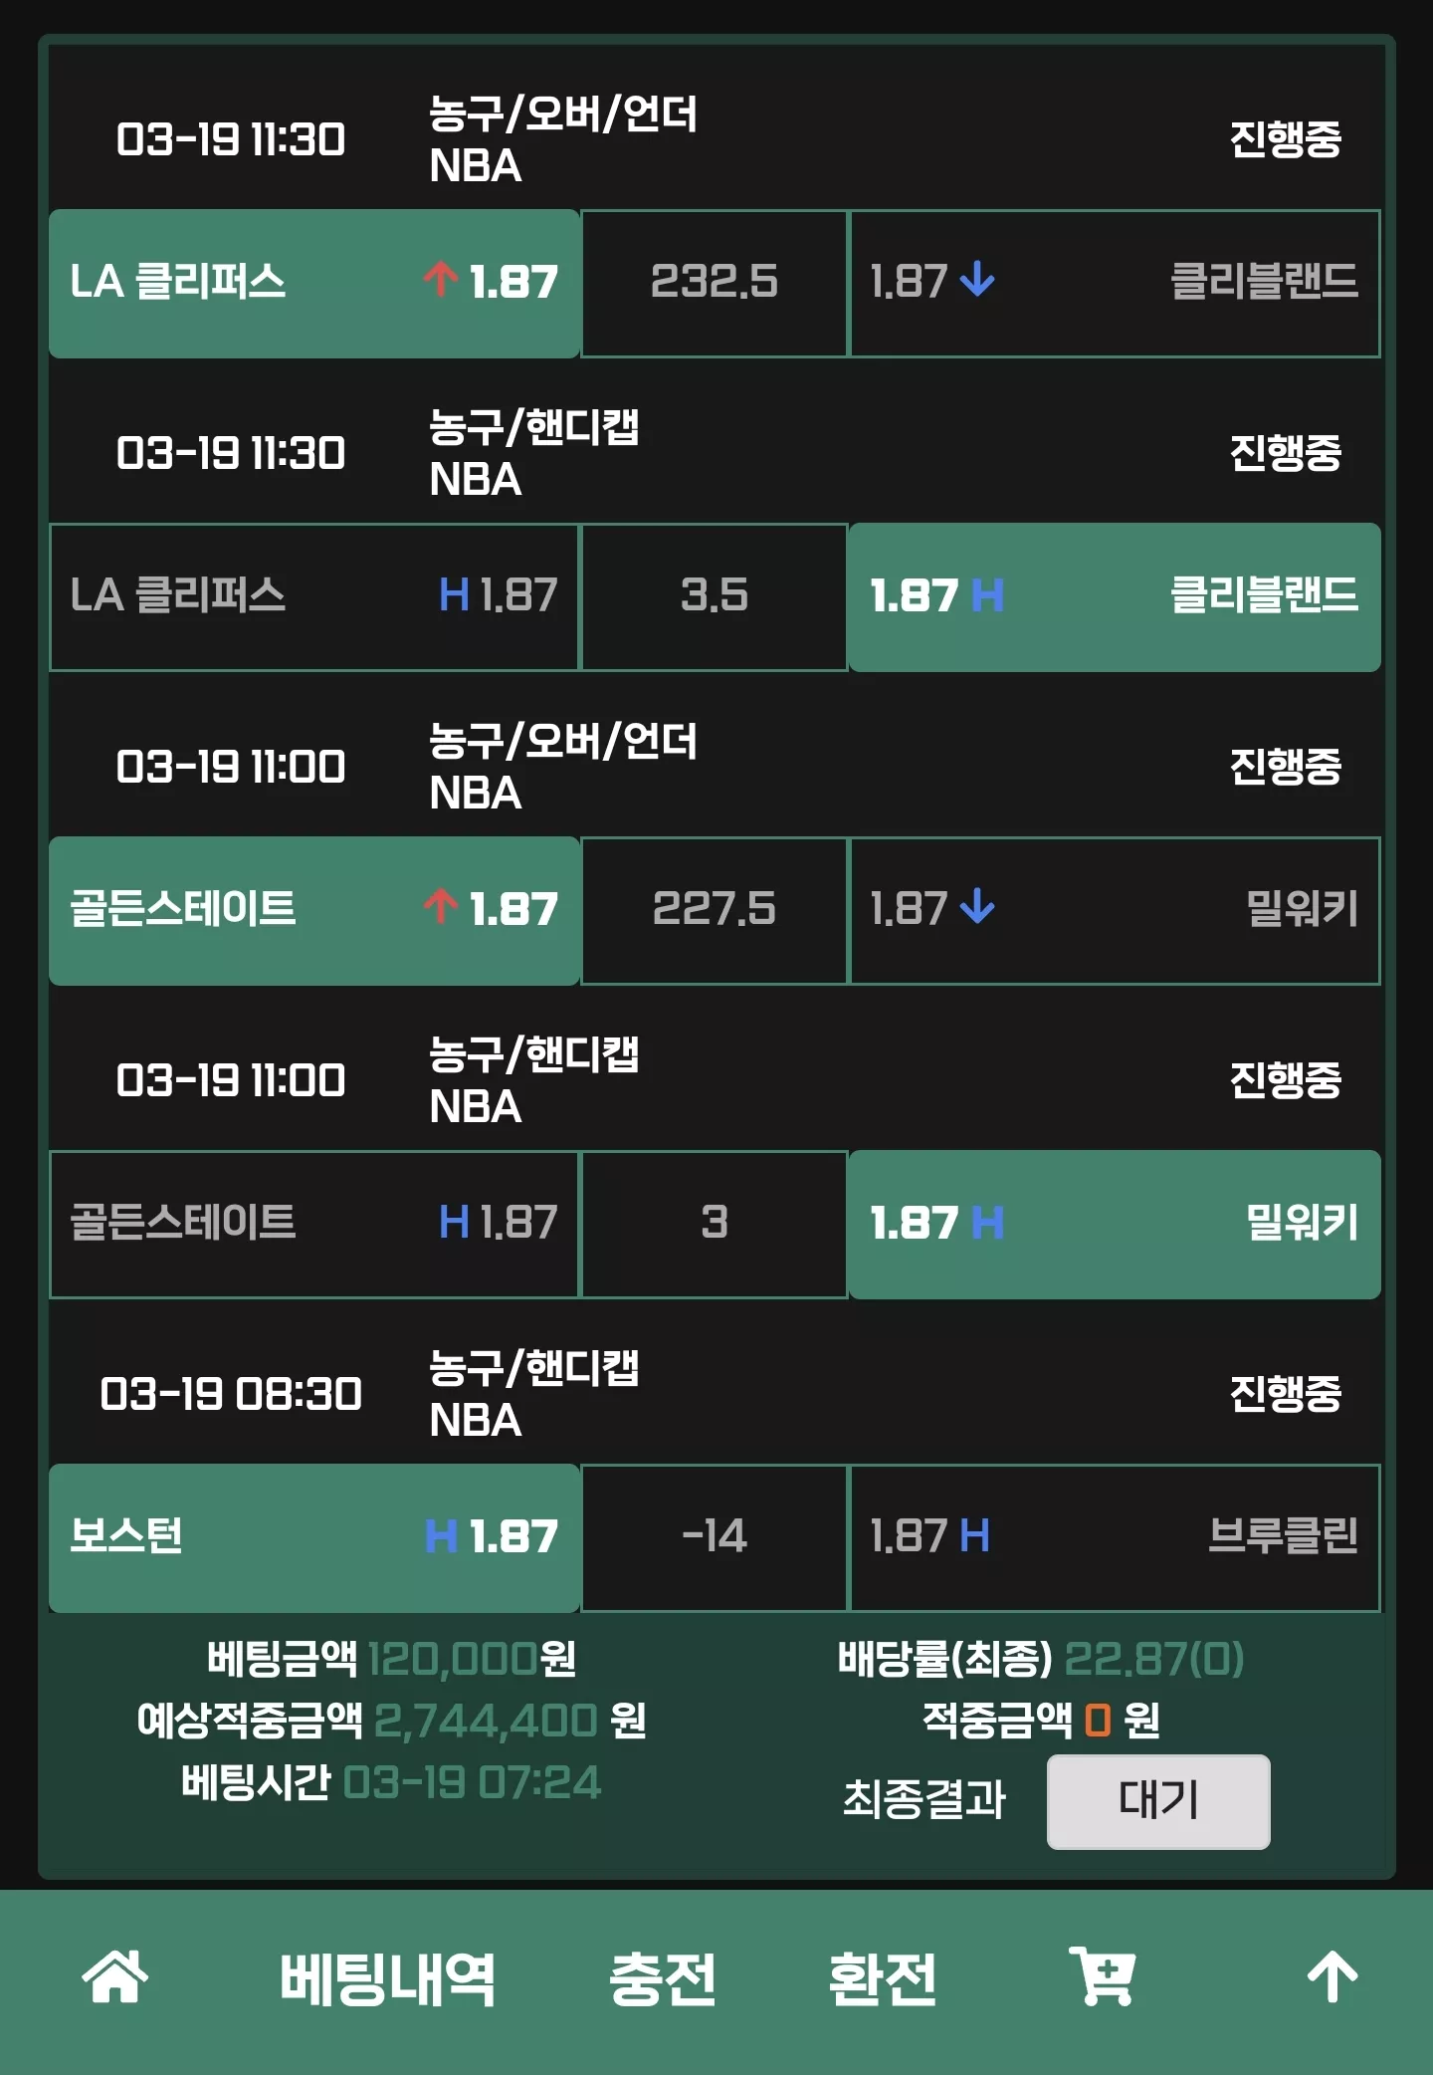
Task: Open 환전 in bottom navigation
Action: click(x=883, y=1978)
